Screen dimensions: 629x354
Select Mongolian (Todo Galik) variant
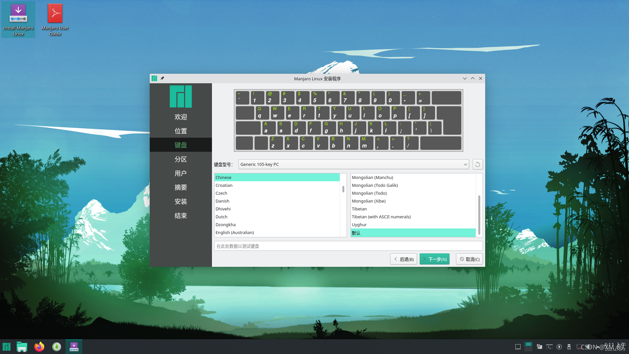click(x=413, y=185)
